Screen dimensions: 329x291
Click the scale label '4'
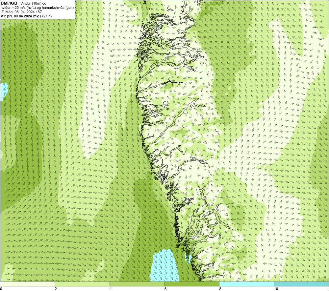111,289
